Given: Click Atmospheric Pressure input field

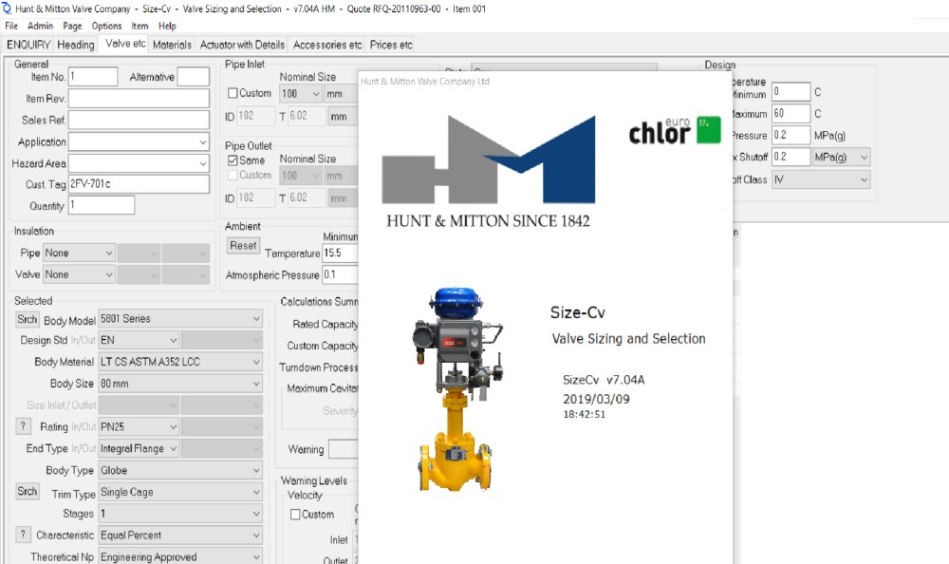Looking at the screenshot, I should 340,274.
